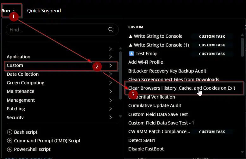Click the blue Test Emoji icon
This screenshot has width=246, height=159.
click(x=131, y=54)
